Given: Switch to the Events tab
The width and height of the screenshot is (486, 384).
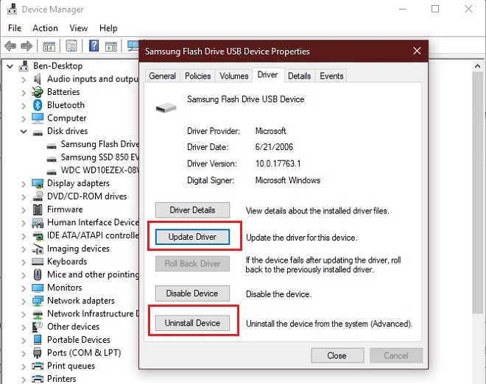Looking at the screenshot, I should [x=331, y=76].
